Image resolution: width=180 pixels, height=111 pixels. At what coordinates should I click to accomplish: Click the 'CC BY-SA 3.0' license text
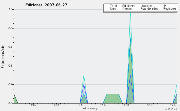pos(171,109)
